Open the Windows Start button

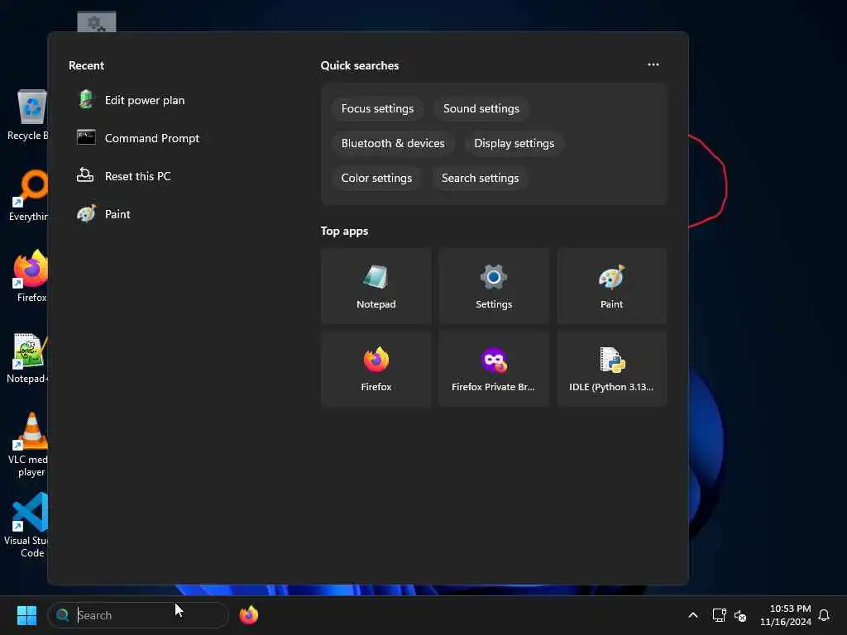click(26, 615)
